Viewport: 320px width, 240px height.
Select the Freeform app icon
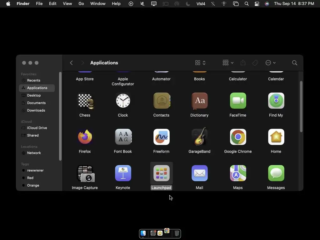[162, 137]
